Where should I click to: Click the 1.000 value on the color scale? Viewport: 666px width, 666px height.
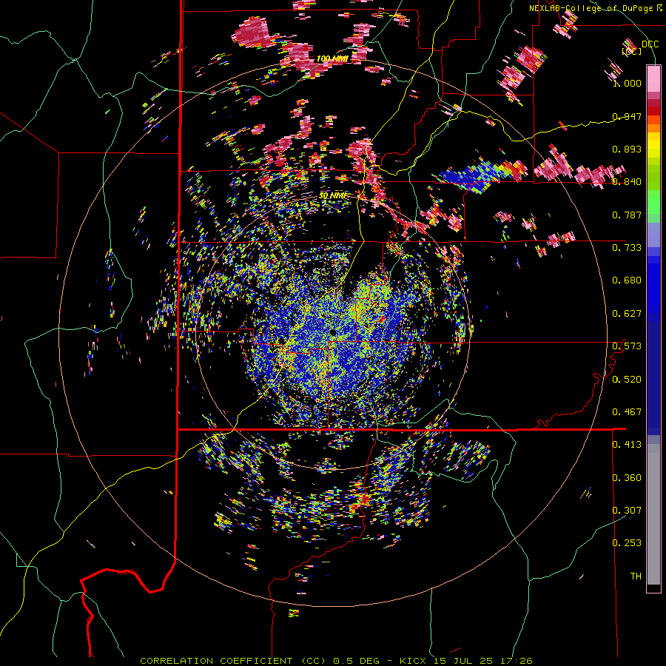(627, 83)
